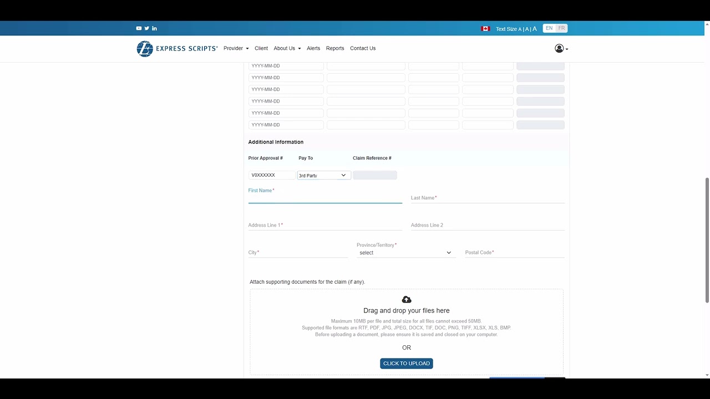
Task: Set text size to largest A
Action: point(535,29)
